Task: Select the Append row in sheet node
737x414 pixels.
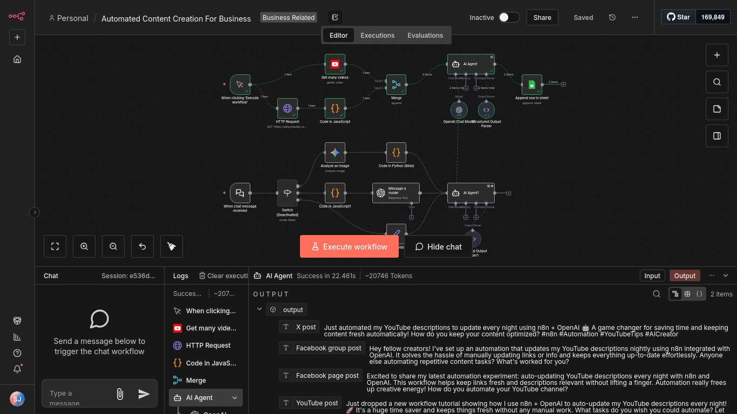Action: click(x=532, y=85)
